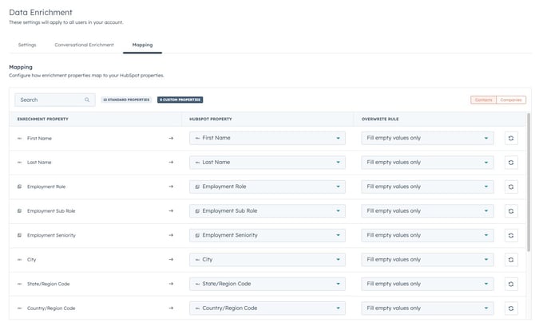Viewport: 535px width, 322px height.
Task: Click the refresh icon in First Name row
Action: (511, 138)
